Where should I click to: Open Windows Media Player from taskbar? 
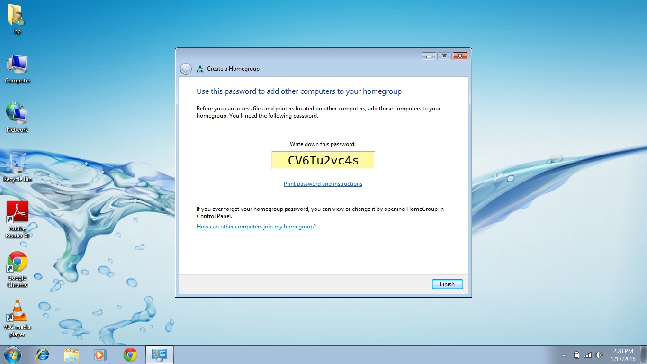[101, 355]
